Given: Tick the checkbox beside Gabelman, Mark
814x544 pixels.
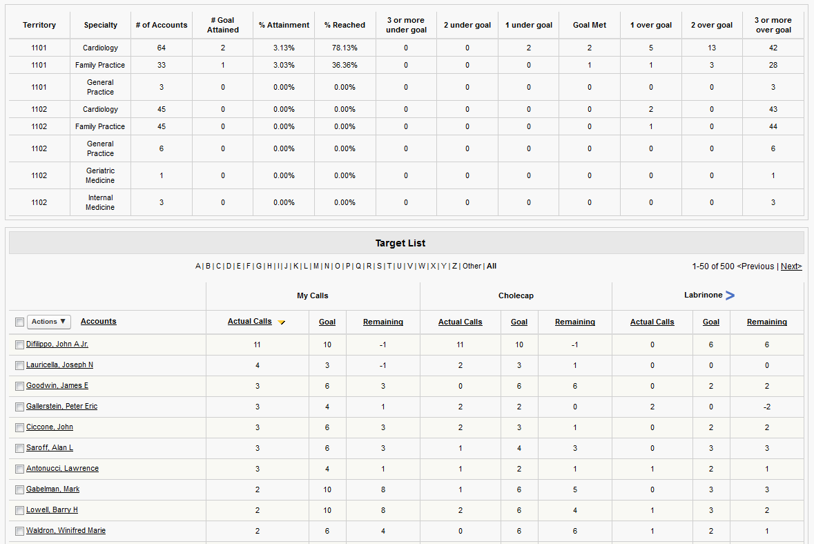Looking at the screenshot, I should pos(19,490).
